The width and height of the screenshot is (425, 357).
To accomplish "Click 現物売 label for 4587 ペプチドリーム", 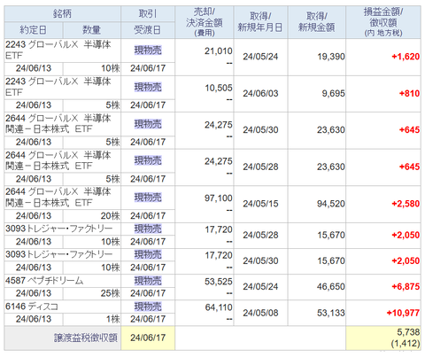I will click(148, 281).
